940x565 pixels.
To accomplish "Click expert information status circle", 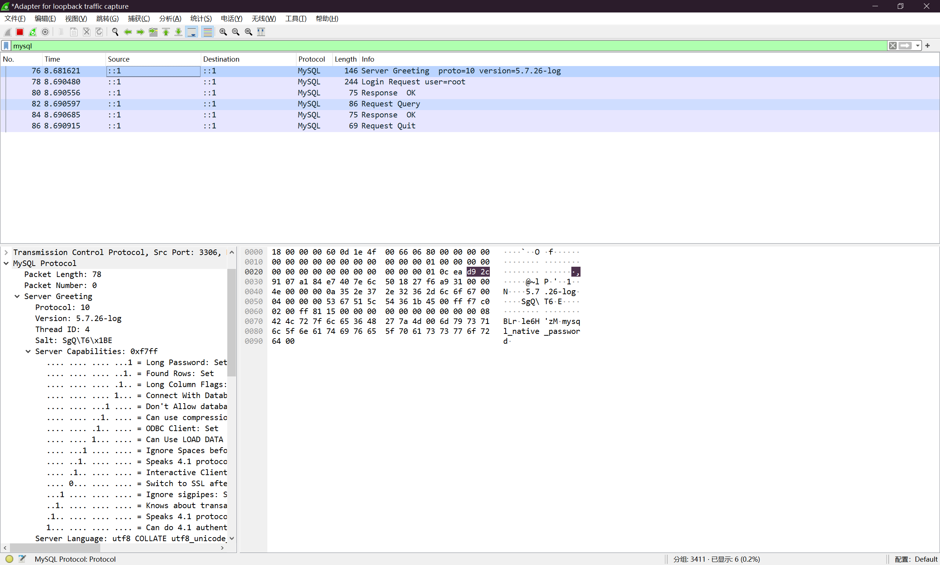I will point(10,559).
